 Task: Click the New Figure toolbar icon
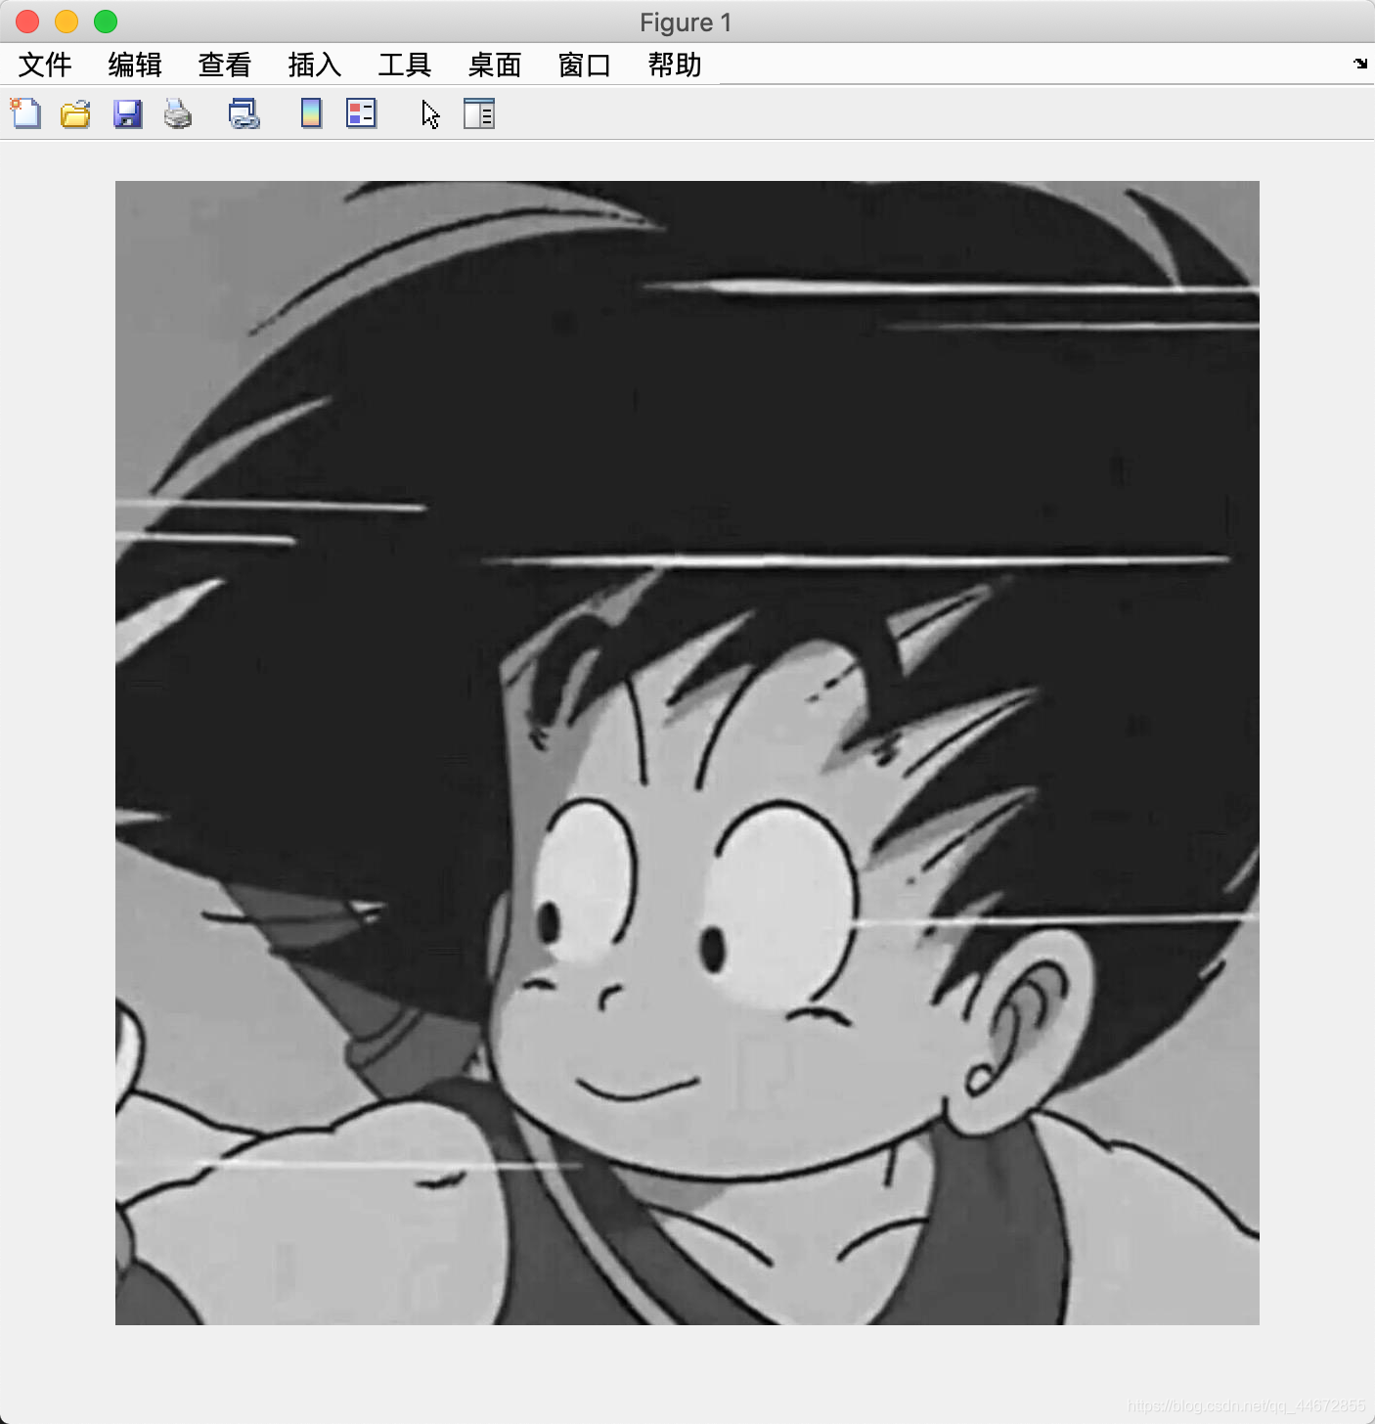click(26, 113)
